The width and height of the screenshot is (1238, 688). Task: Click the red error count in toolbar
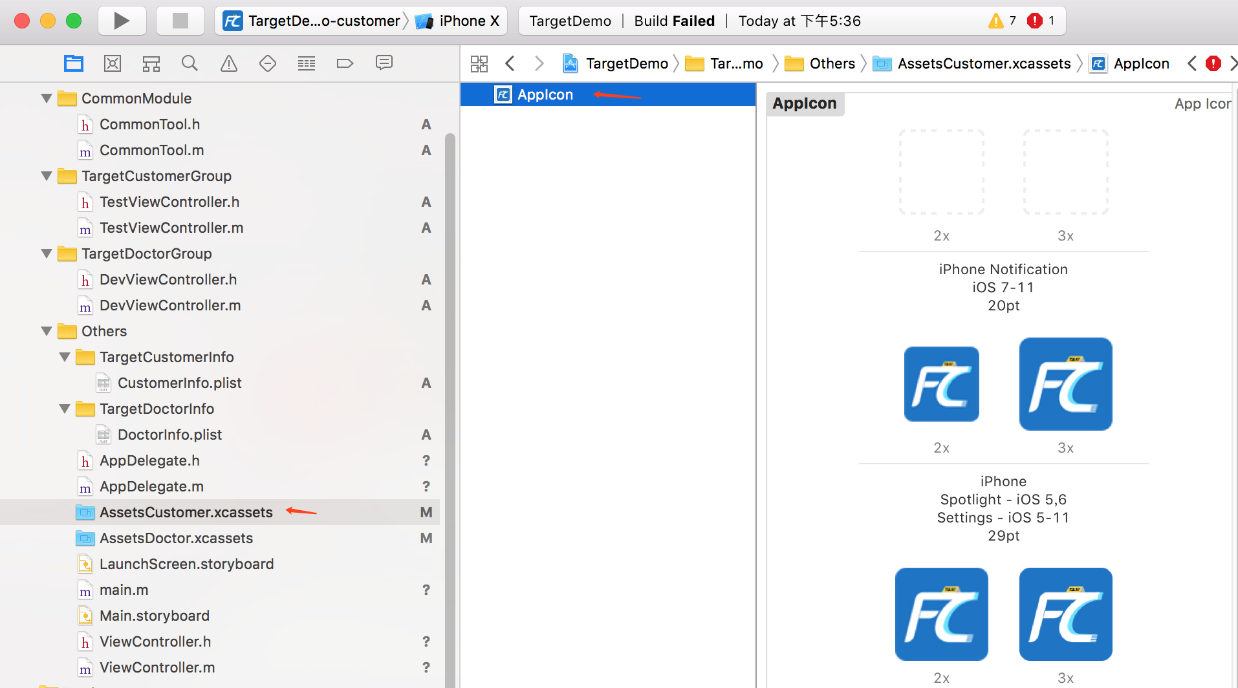[1041, 21]
